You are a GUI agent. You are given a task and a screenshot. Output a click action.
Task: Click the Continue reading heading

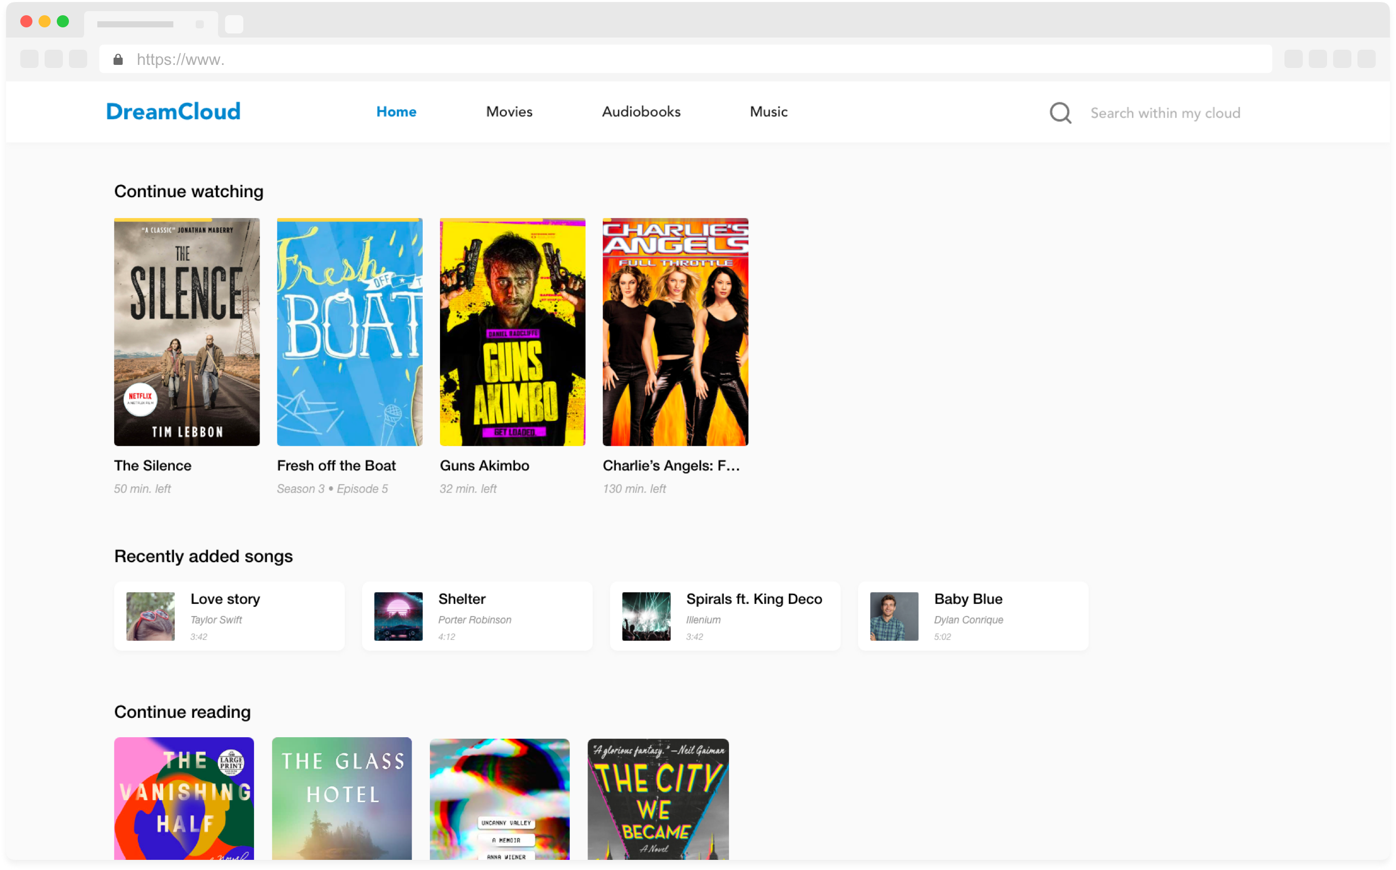[x=182, y=712]
